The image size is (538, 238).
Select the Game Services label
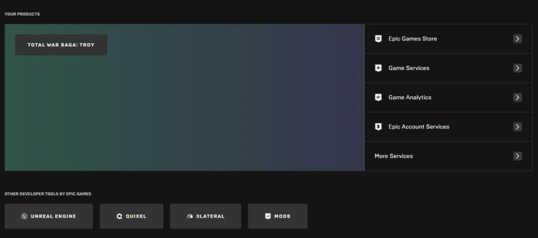[x=408, y=68]
